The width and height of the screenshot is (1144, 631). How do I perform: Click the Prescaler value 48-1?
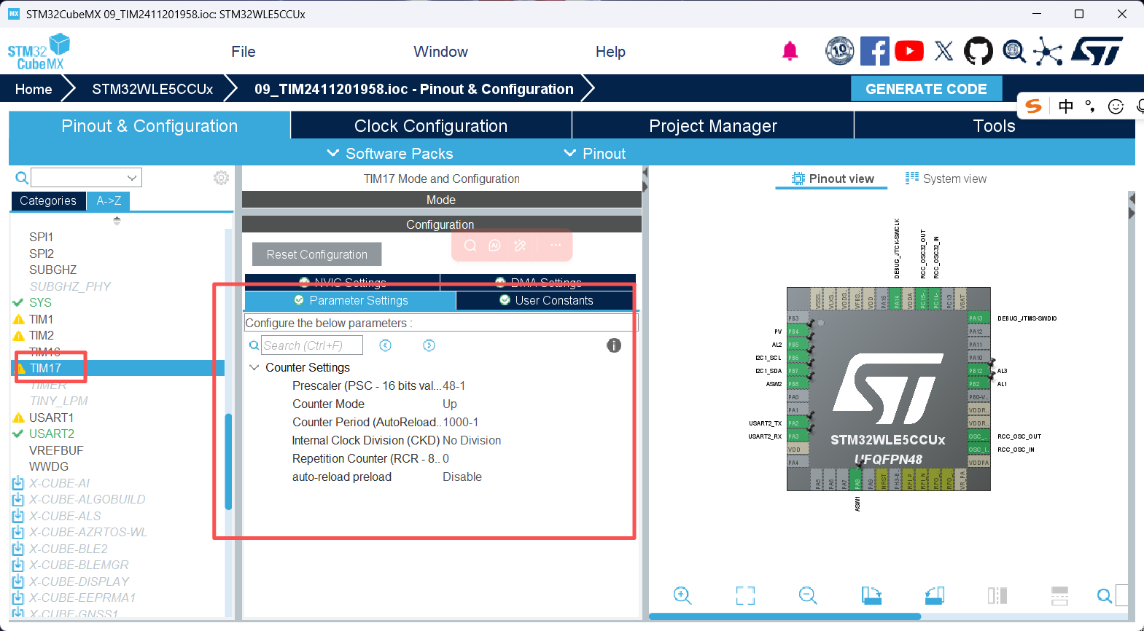point(454,385)
